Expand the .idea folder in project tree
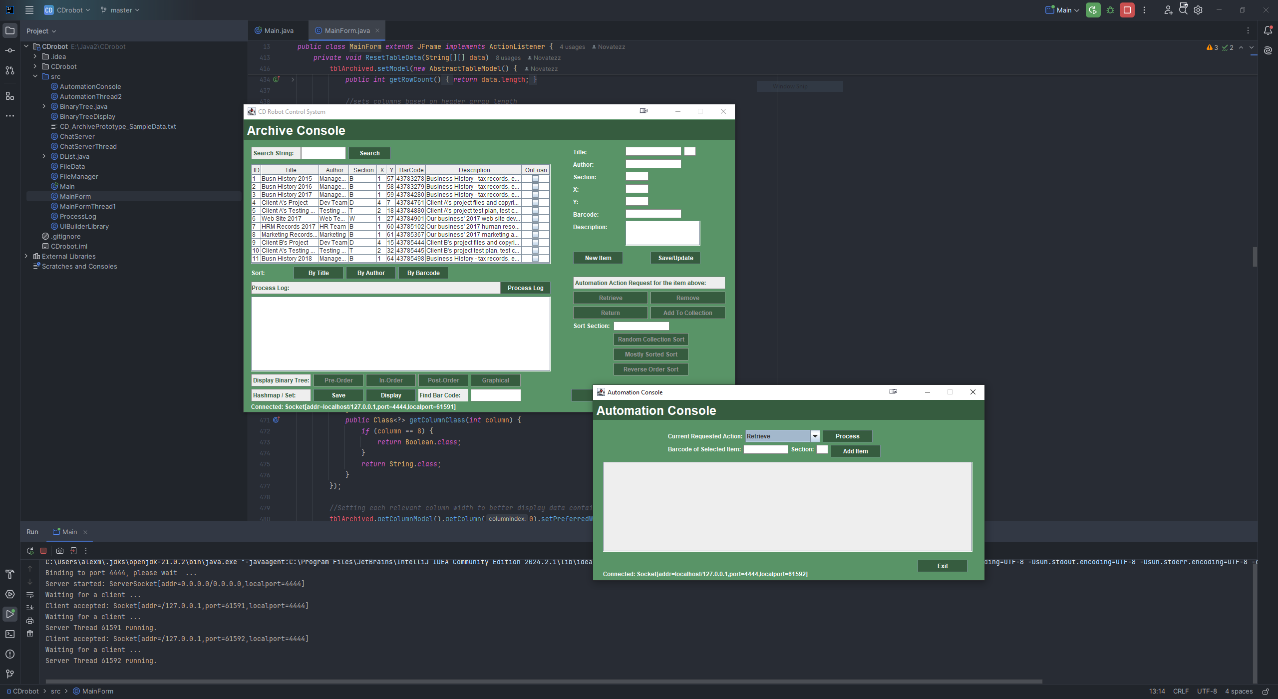This screenshot has height=699, width=1278. [35, 56]
